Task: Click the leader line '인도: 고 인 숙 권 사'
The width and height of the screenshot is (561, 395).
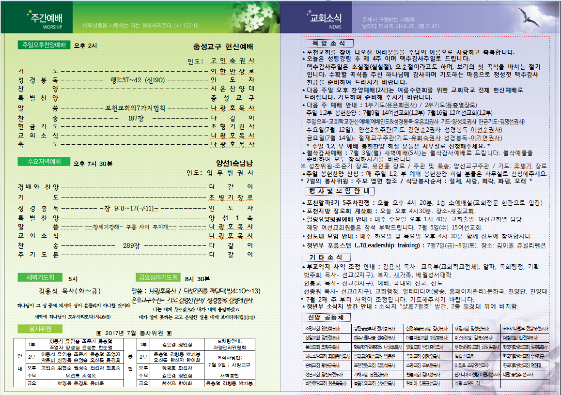Action: coord(221,61)
